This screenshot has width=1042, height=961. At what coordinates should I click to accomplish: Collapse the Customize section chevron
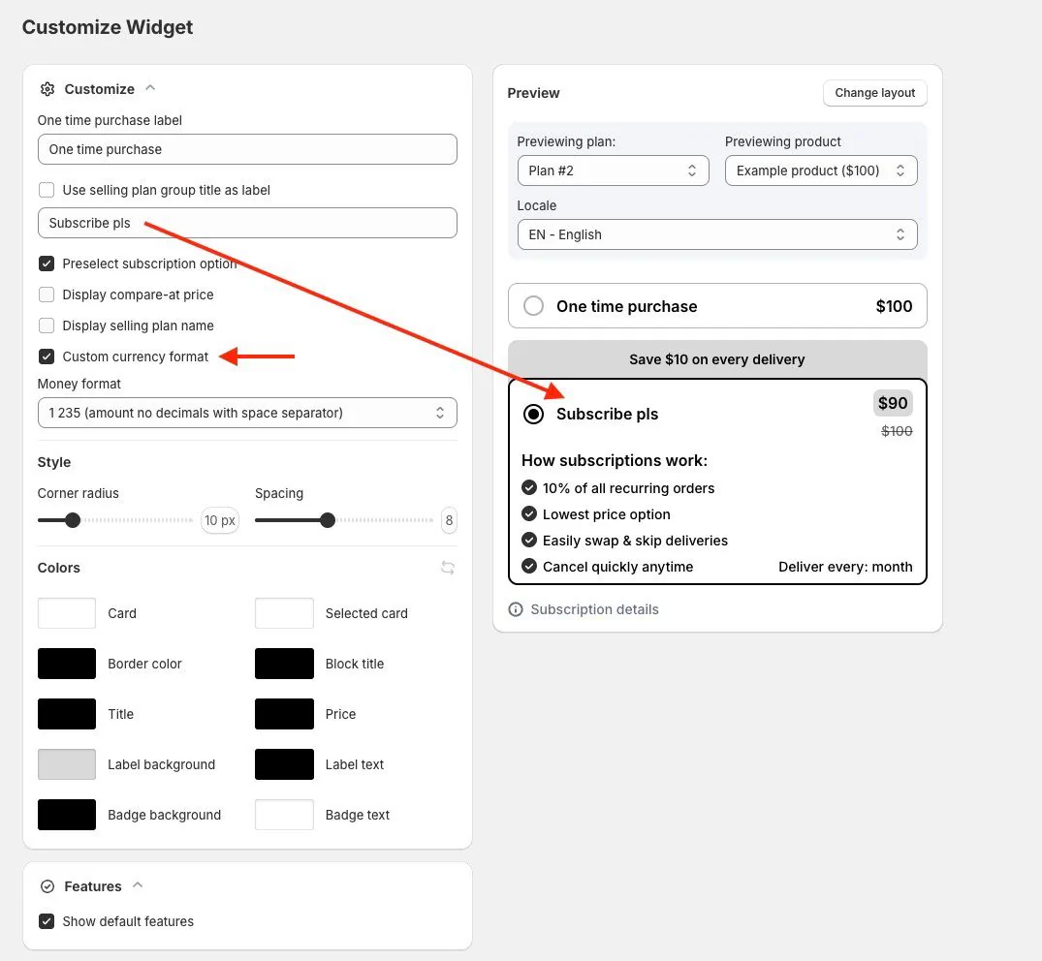point(150,87)
